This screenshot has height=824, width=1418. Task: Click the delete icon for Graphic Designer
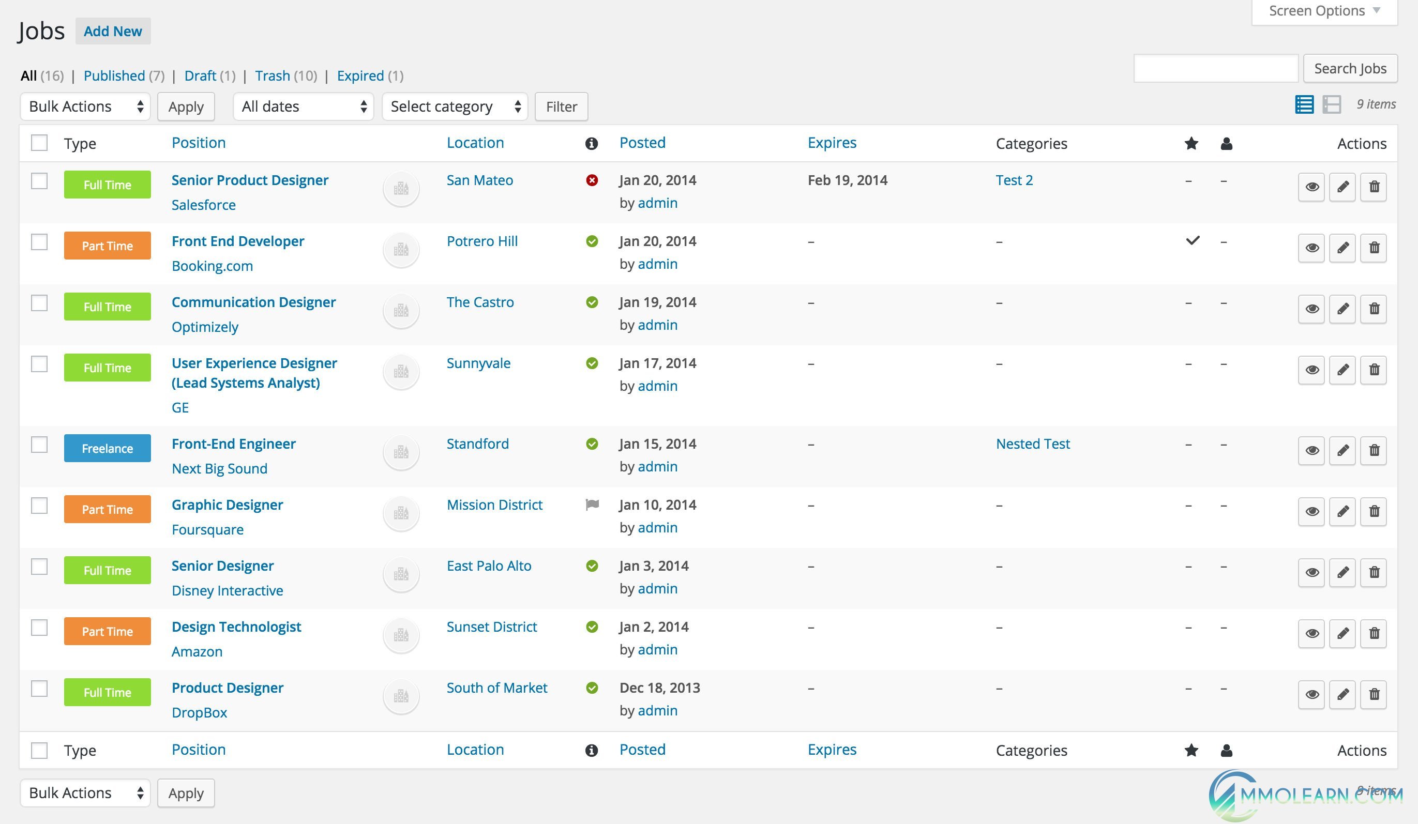click(1373, 510)
